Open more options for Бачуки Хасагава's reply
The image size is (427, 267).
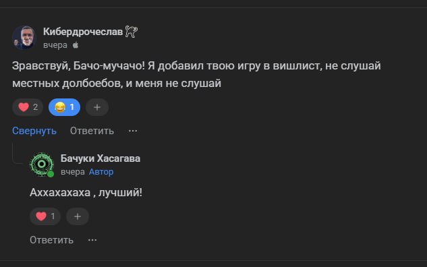(92, 240)
